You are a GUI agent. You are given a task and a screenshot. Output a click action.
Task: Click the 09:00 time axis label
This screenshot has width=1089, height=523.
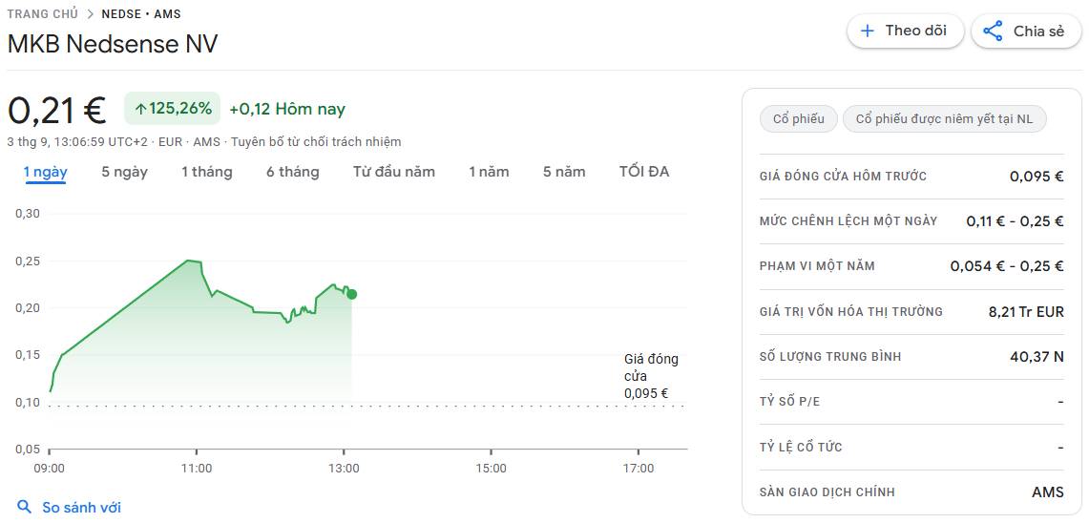[x=50, y=469]
